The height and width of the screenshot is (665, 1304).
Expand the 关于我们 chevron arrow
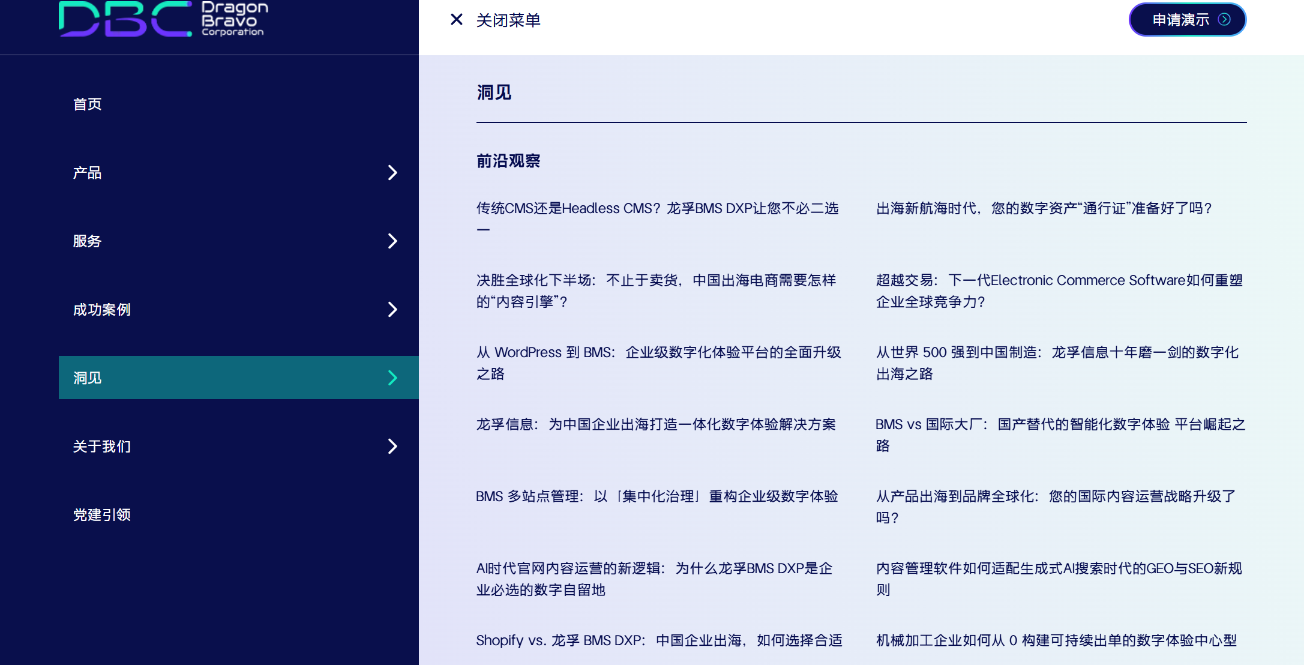(x=392, y=447)
